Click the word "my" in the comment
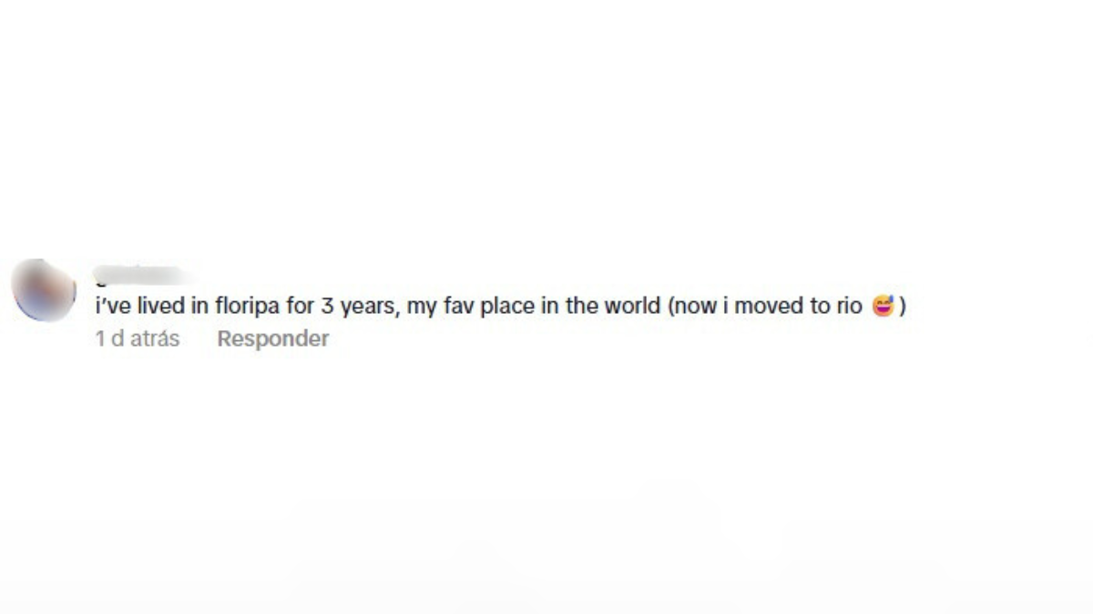Viewport: 1093px width, 614px height. (x=420, y=307)
